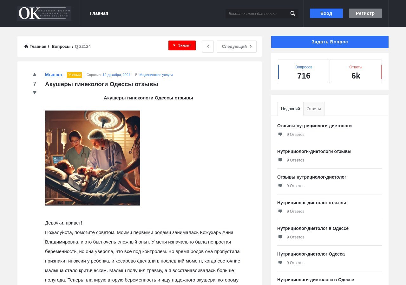This screenshot has width=406, height=285.
Task: Click into the search input field
Action: (257, 14)
